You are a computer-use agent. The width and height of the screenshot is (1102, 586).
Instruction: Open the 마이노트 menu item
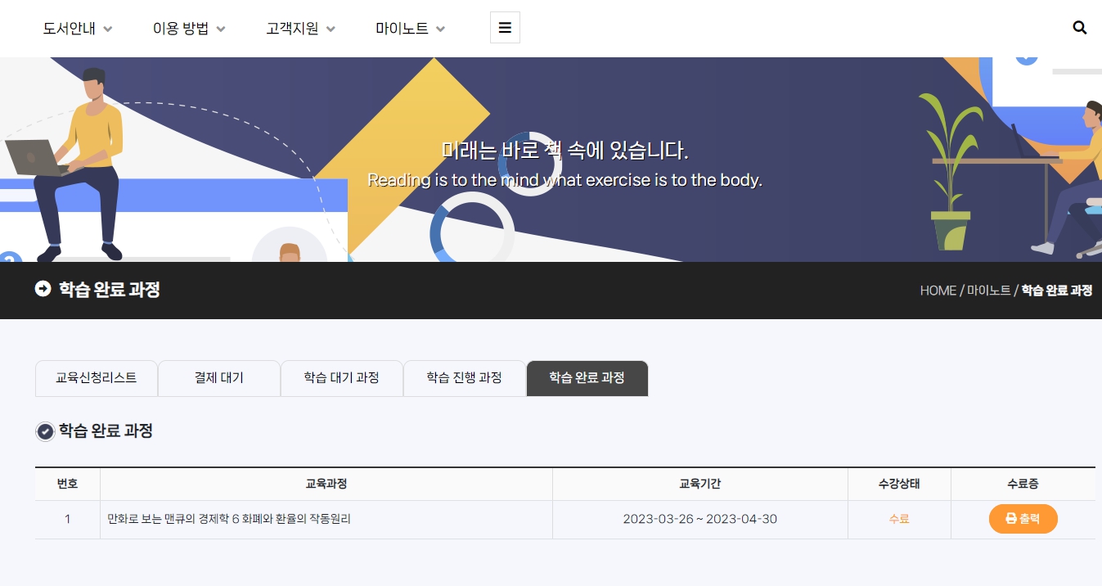pyautogui.click(x=402, y=29)
